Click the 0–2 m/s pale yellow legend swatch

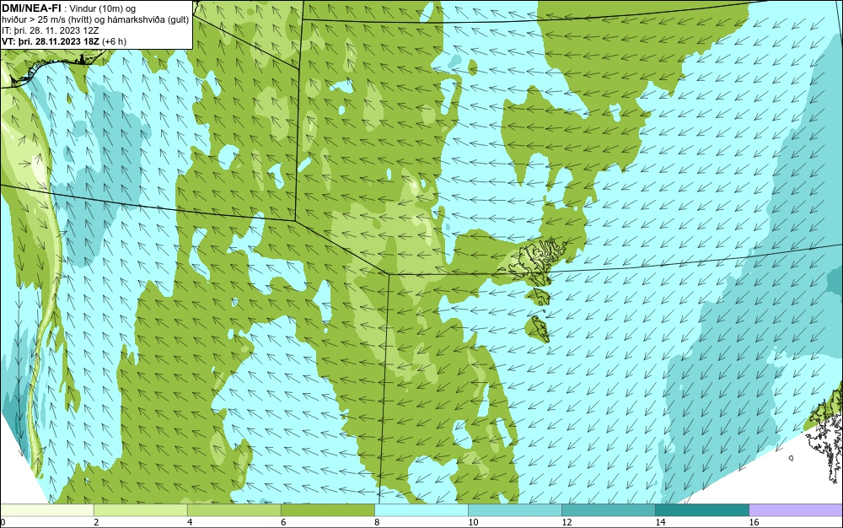coord(46,510)
